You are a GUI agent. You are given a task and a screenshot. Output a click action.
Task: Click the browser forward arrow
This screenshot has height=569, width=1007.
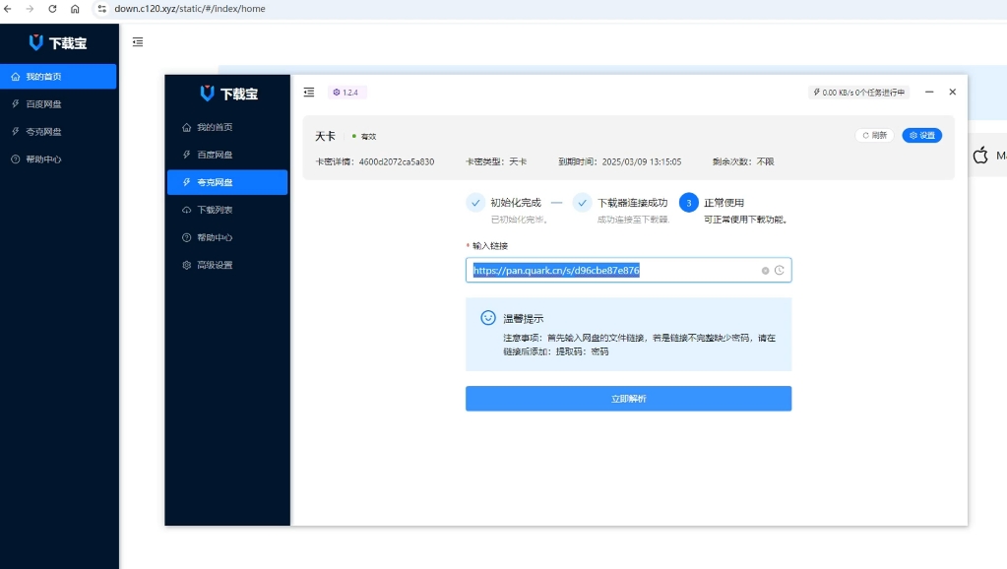[x=30, y=9]
